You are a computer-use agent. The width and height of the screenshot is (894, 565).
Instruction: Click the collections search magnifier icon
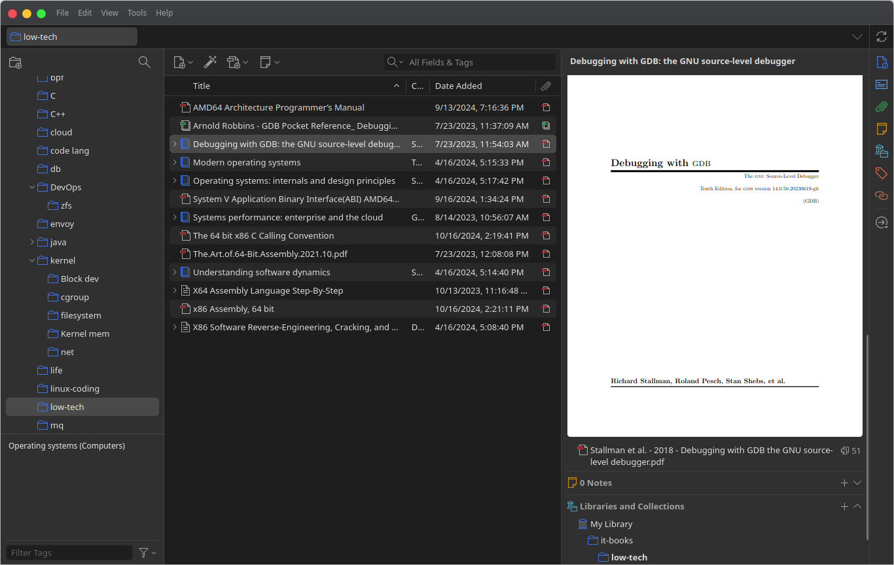(145, 62)
